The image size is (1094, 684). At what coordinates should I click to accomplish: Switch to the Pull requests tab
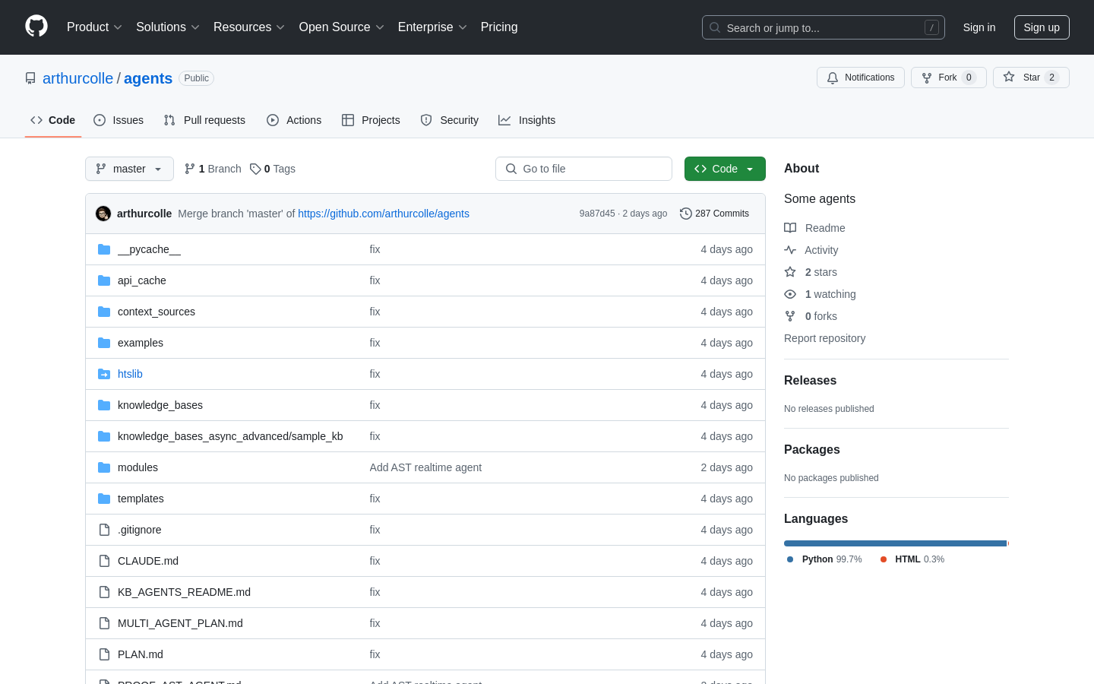(x=204, y=120)
